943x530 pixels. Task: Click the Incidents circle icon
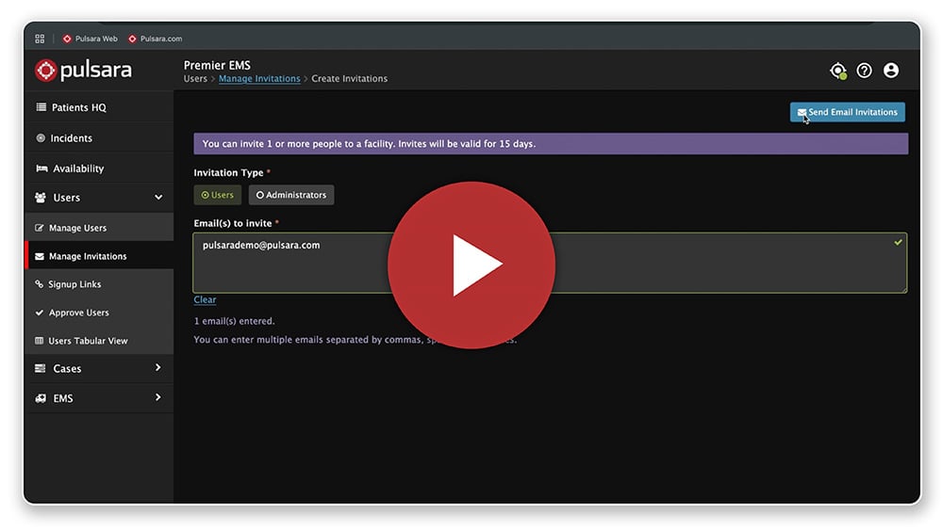pyautogui.click(x=41, y=138)
